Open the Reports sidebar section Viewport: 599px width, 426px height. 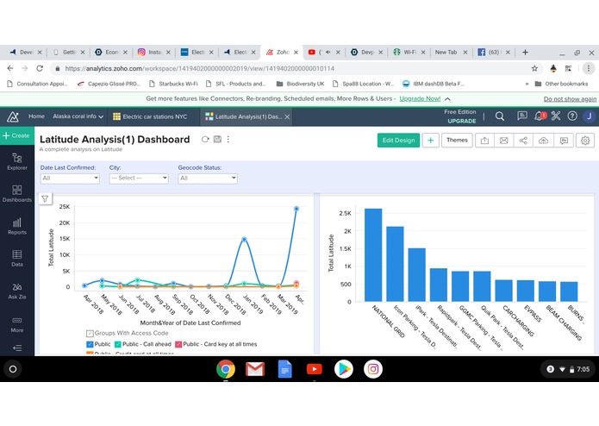tap(17, 226)
